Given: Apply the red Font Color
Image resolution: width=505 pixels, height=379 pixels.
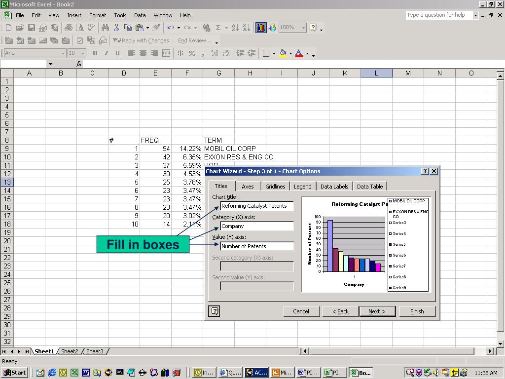Looking at the screenshot, I should pos(299,53).
